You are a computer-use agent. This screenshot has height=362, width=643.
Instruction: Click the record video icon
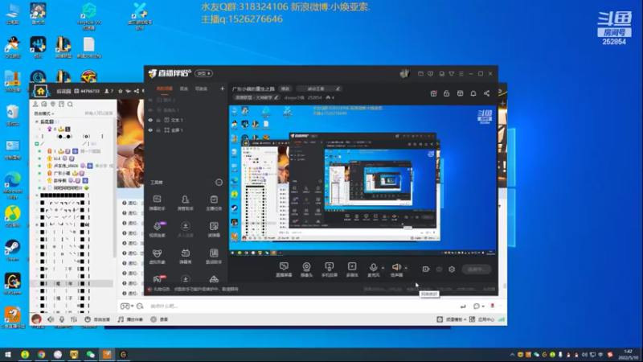pyautogui.click(x=426, y=269)
